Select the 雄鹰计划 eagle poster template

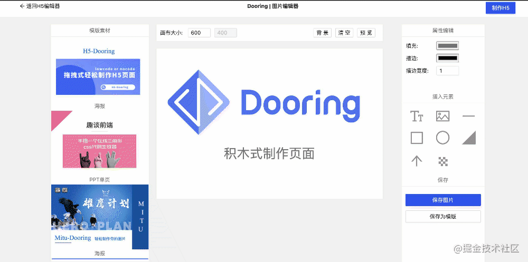[100, 217]
